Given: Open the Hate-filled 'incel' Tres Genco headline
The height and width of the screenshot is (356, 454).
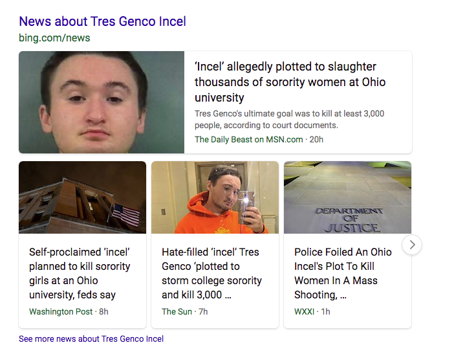Looking at the screenshot, I should coord(211,273).
